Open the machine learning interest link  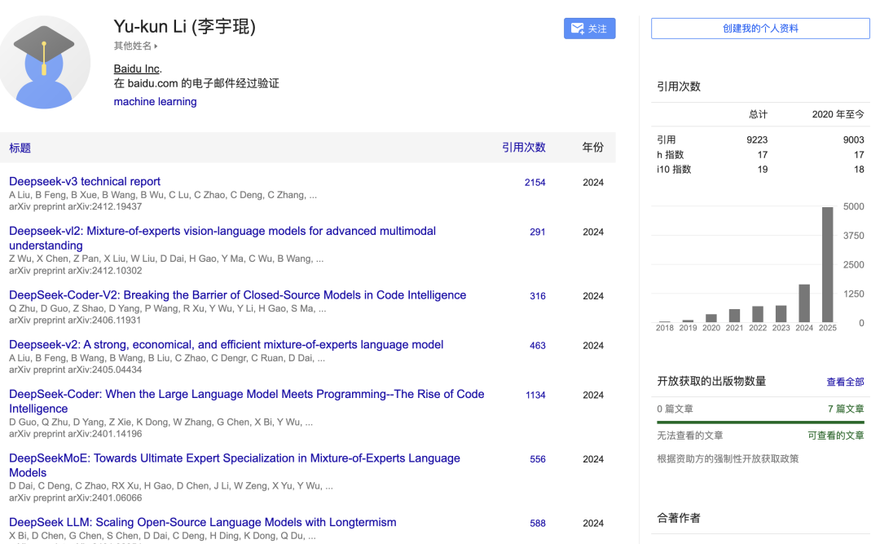pos(155,102)
